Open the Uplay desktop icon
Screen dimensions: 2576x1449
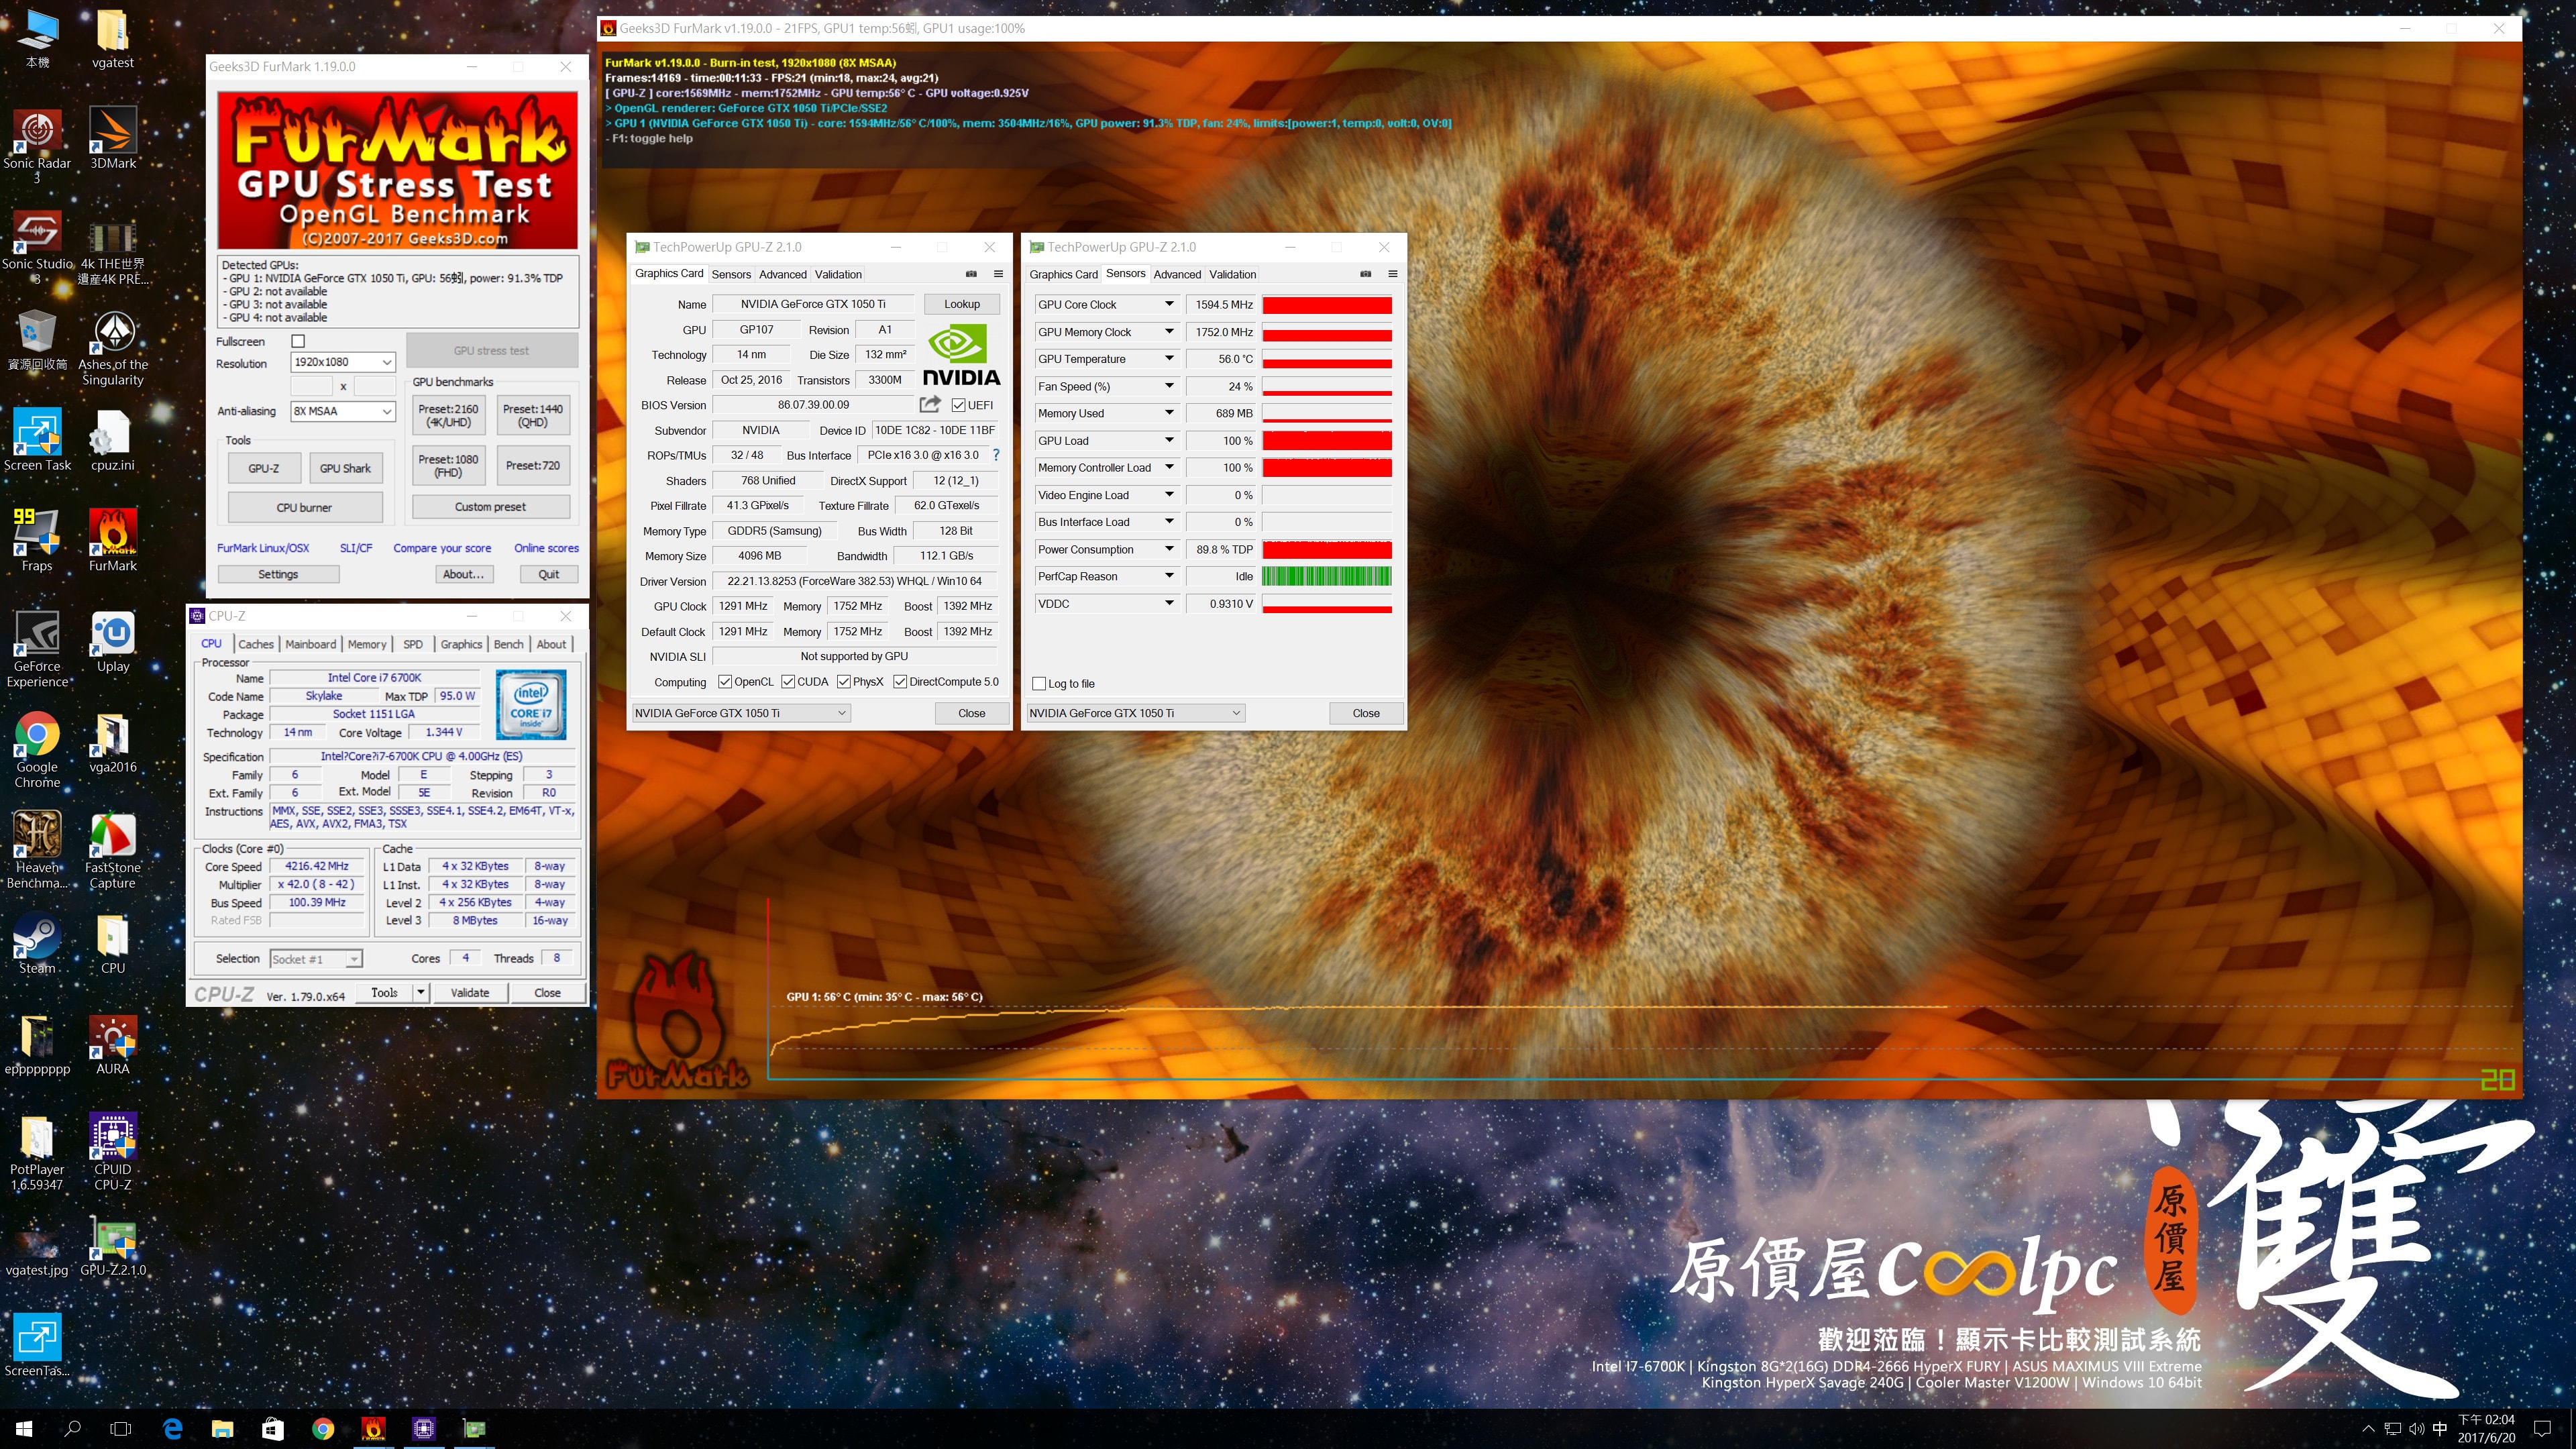tap(113, 642)
